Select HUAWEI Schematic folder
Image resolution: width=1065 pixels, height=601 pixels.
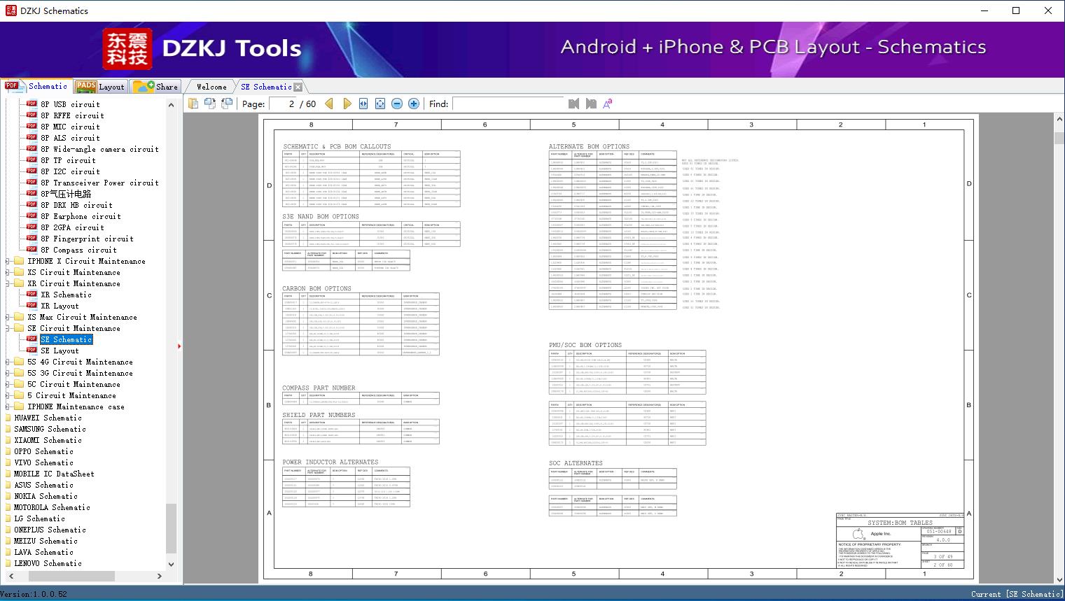tap(48, 418)
